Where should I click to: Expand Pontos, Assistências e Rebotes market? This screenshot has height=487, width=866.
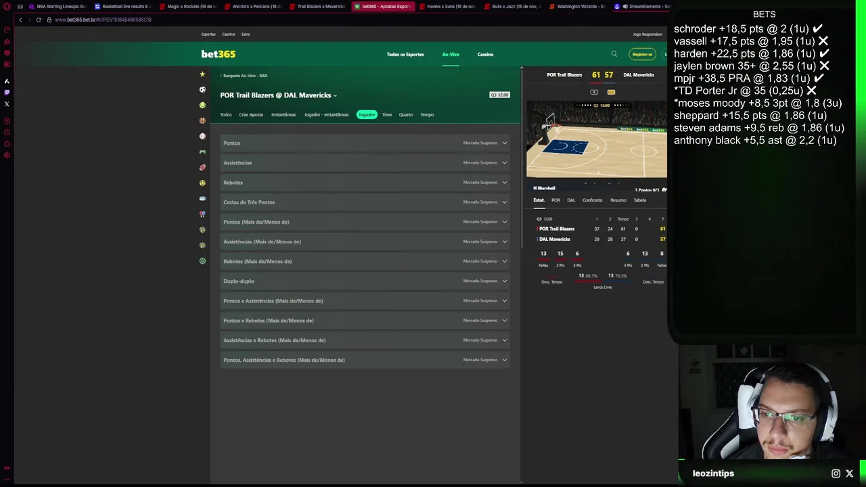365,360
